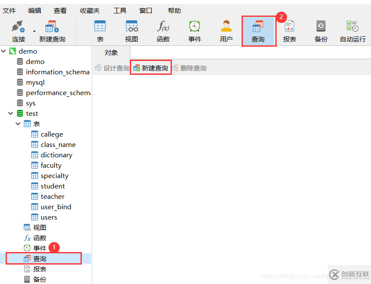
Task: Click the 设计查询 button
Action: point(112,68)
